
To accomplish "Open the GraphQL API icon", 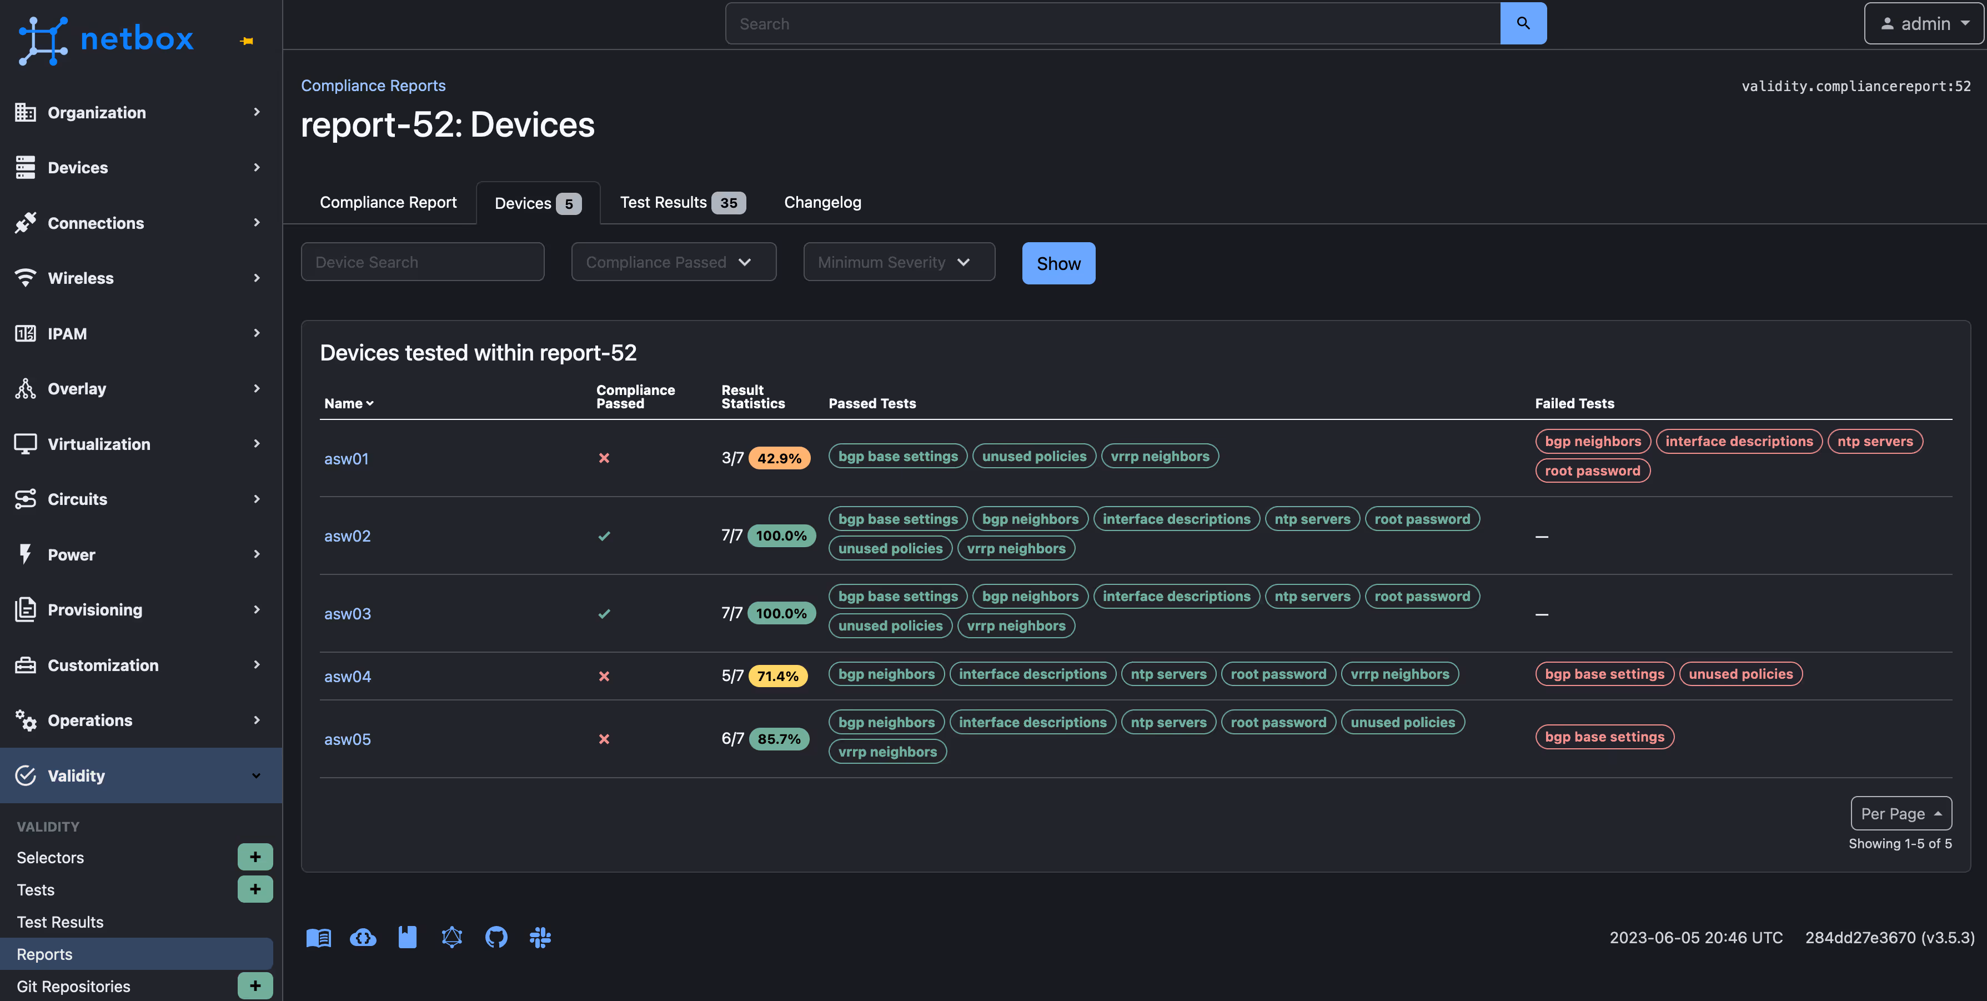I will coord(451,937).
